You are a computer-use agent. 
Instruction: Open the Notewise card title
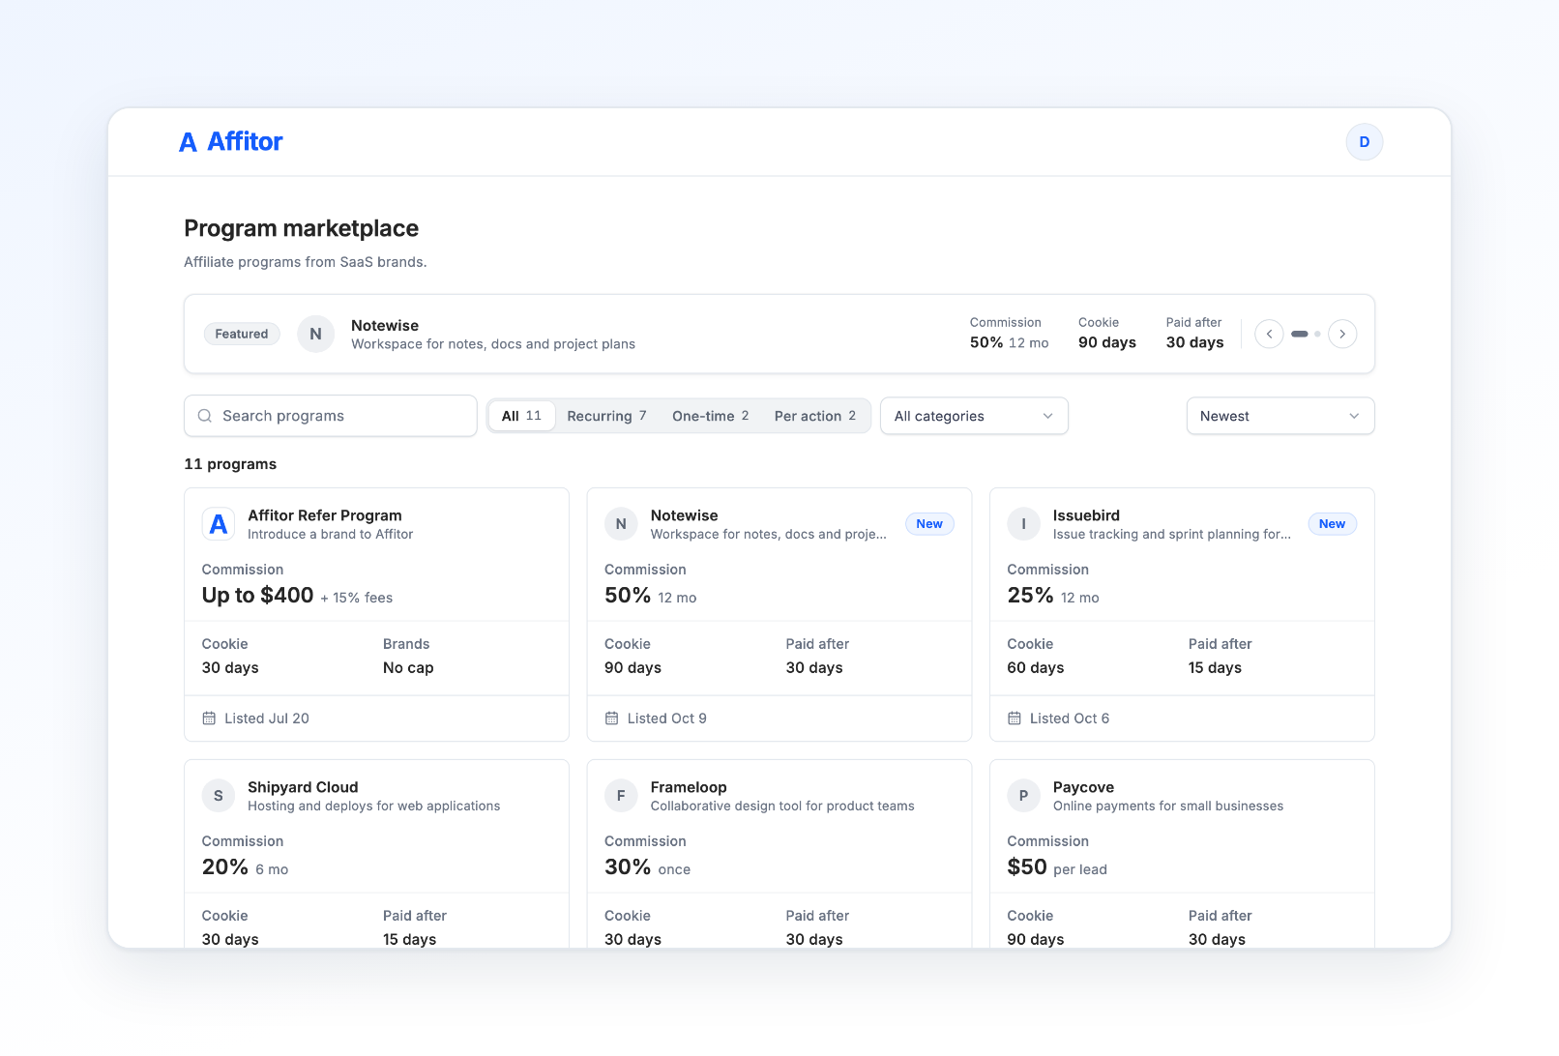[684, 515]
